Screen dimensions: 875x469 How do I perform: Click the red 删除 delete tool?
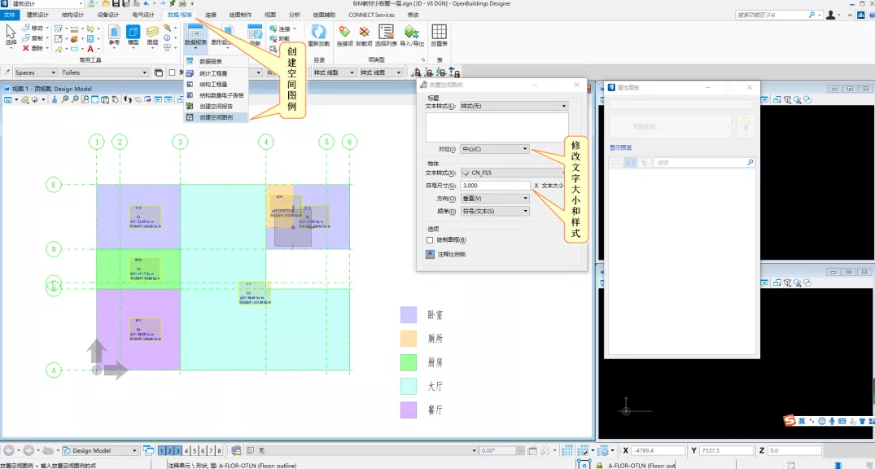tap(32, 48)
